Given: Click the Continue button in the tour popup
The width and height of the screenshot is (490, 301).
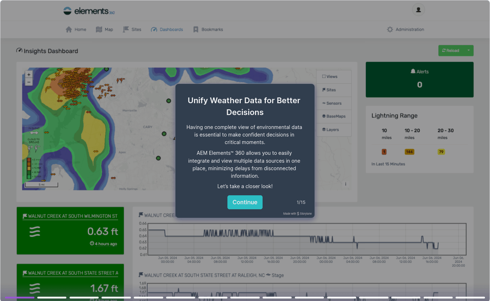Looking at the screenshot, I should pos(245,202).
